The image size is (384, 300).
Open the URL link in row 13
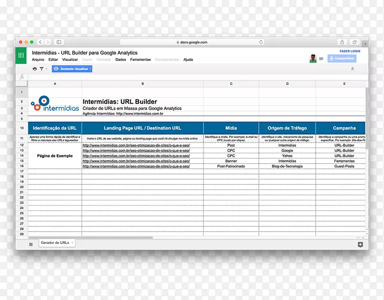(x=136, y=151)
